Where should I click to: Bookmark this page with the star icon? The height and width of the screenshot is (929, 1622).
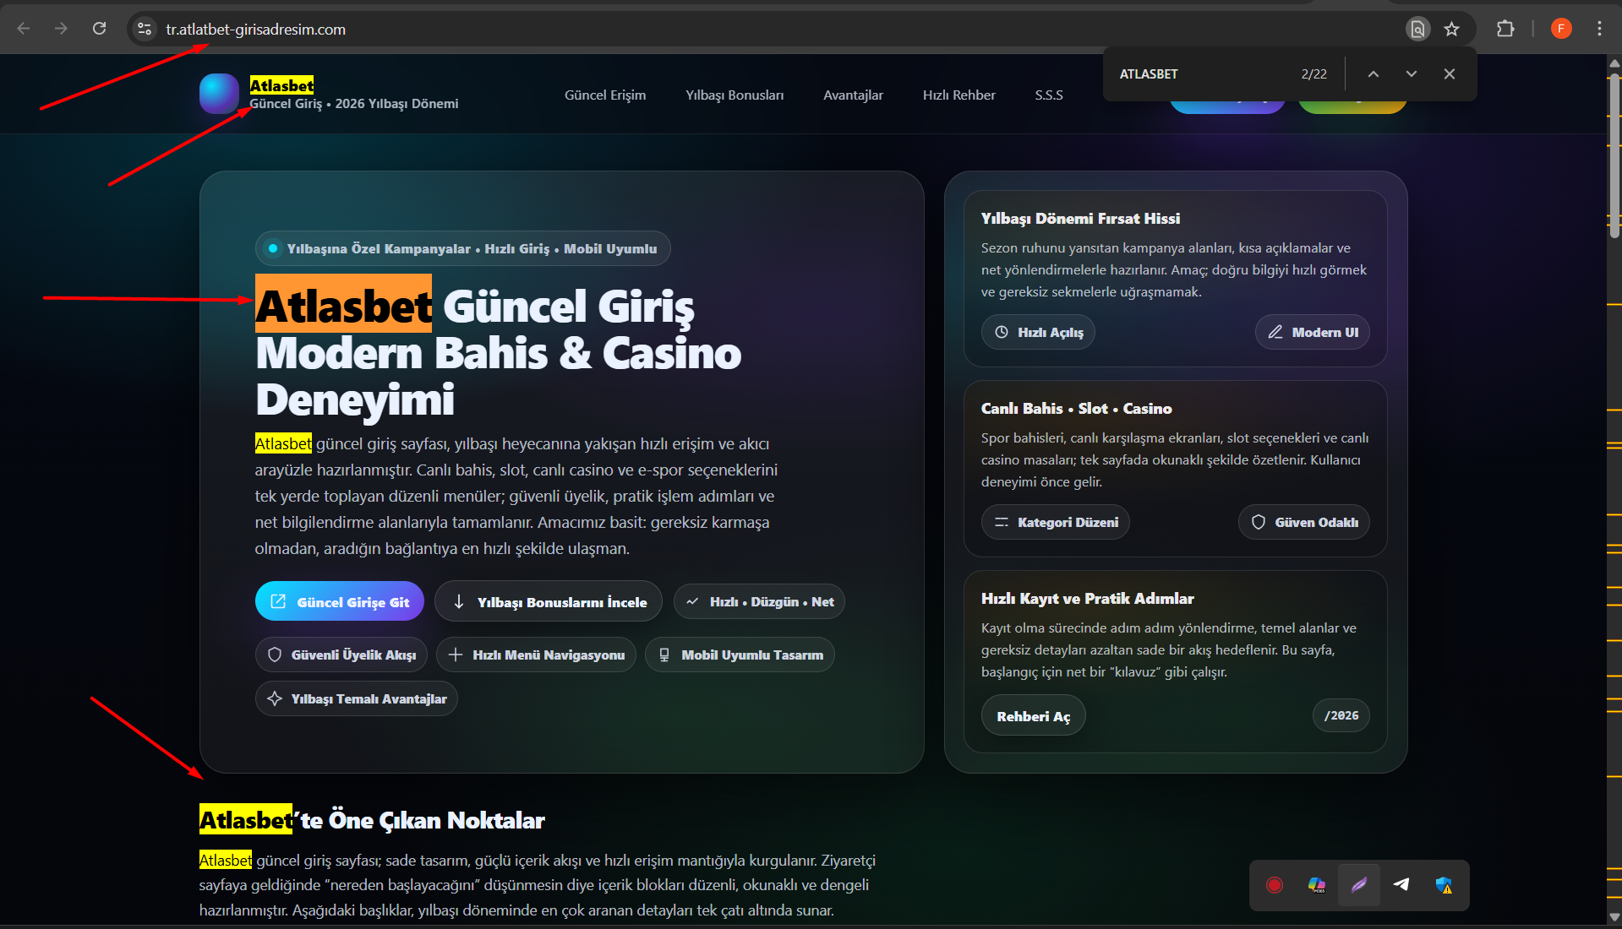[x=1452, y=29]
